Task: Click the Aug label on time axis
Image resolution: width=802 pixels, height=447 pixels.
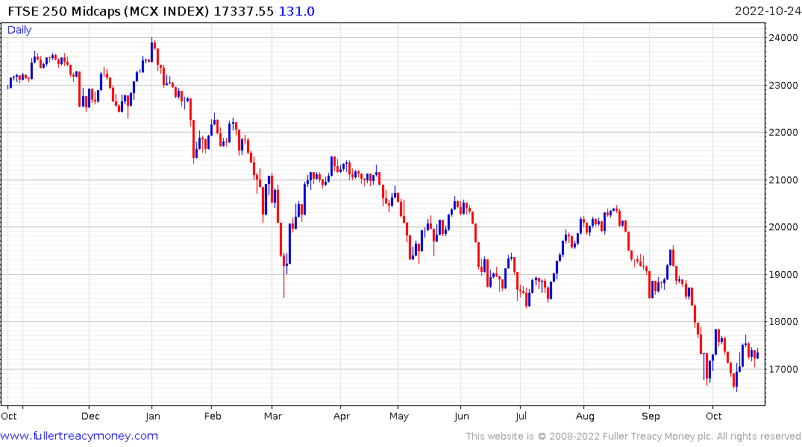Action: coord(585,416)
